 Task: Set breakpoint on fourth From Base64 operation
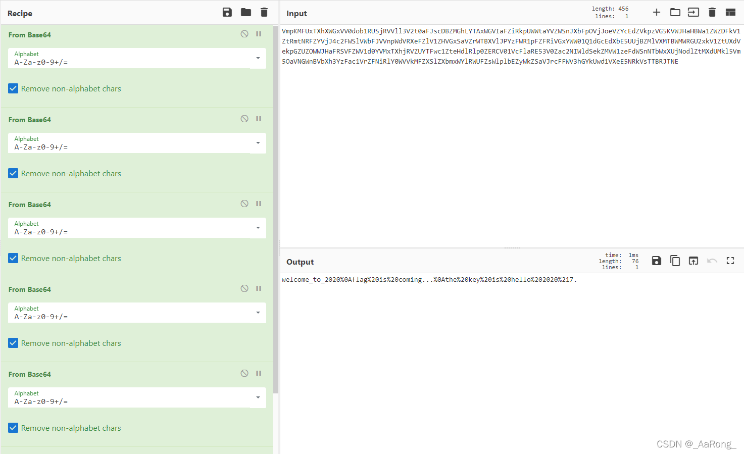[x=259, y=288]
